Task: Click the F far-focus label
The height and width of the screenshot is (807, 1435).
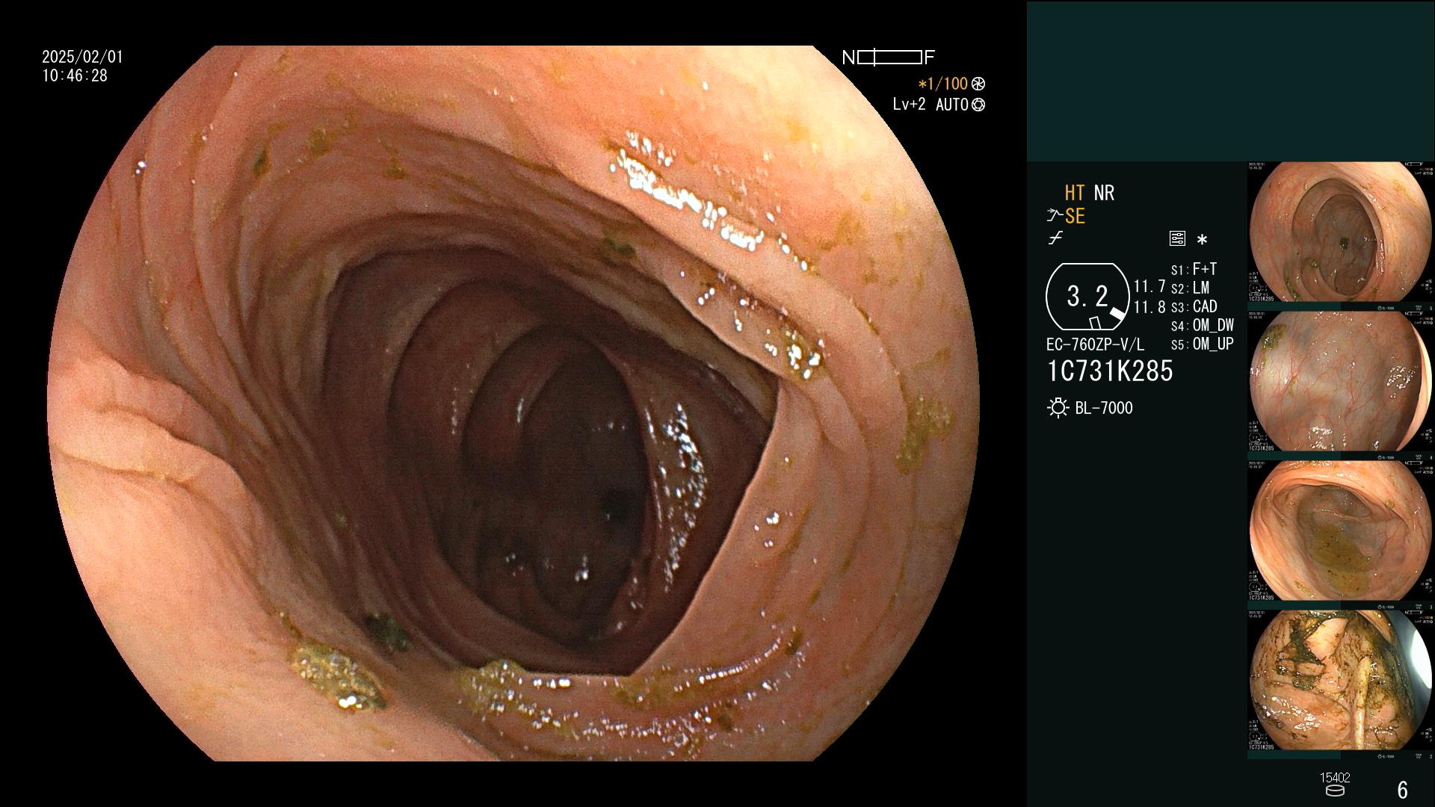Action: tap(930, 58)
